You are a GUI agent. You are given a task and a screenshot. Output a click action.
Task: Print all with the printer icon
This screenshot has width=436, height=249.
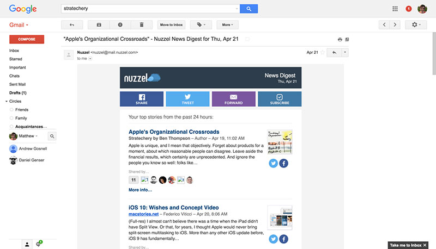click(x=340, y=39)
